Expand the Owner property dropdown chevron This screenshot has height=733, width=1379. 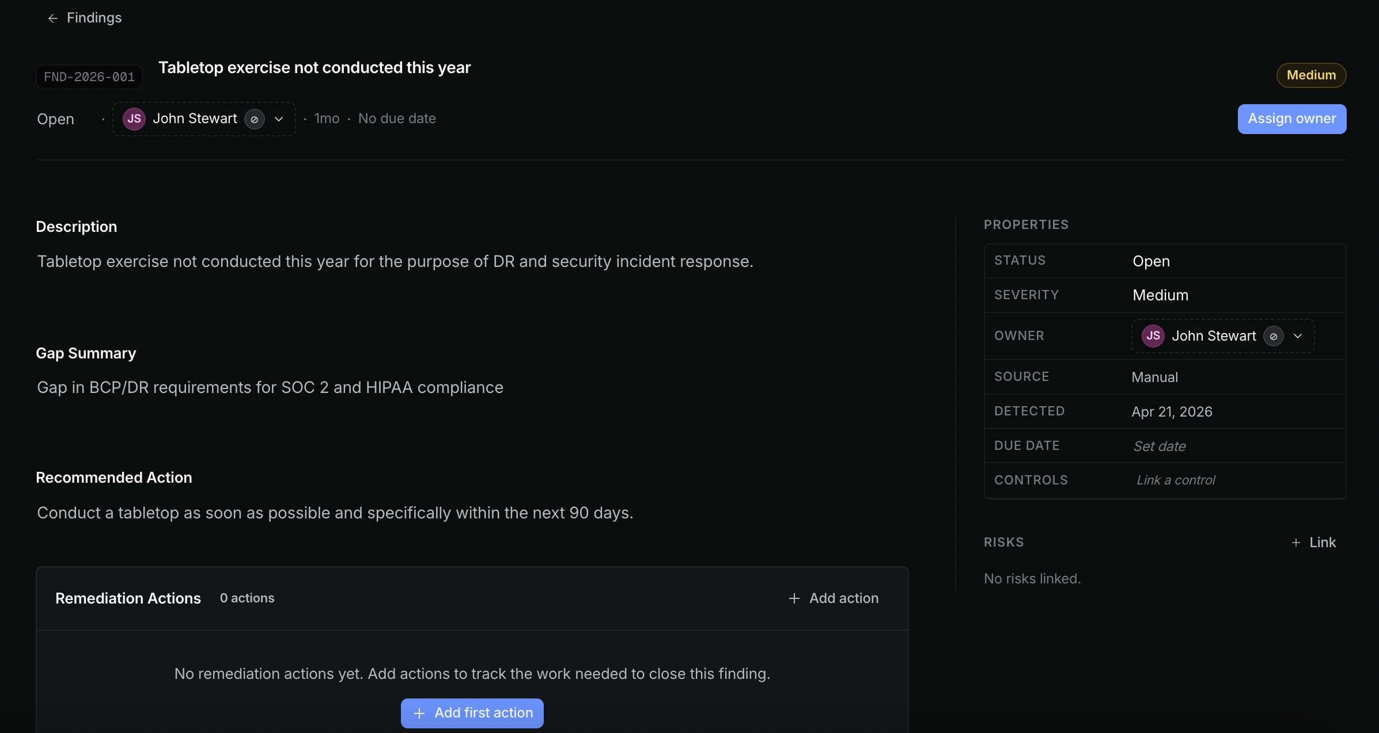tap(1298, 336)
